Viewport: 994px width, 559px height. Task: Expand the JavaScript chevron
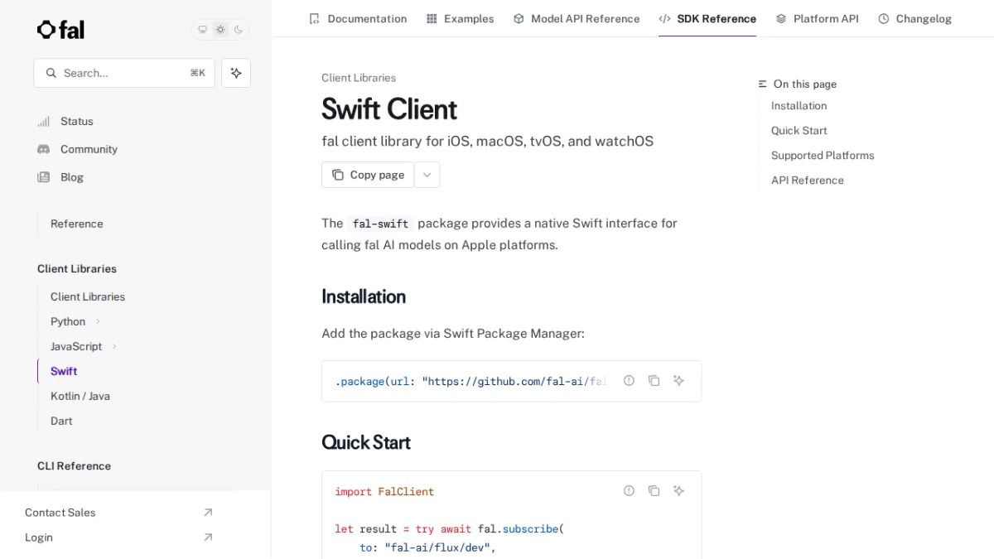[114, 346]
